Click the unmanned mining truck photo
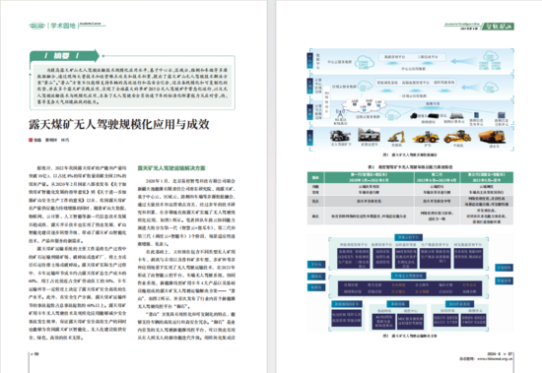The width and height of the screenshot is (542, 373). pos(340,136)
